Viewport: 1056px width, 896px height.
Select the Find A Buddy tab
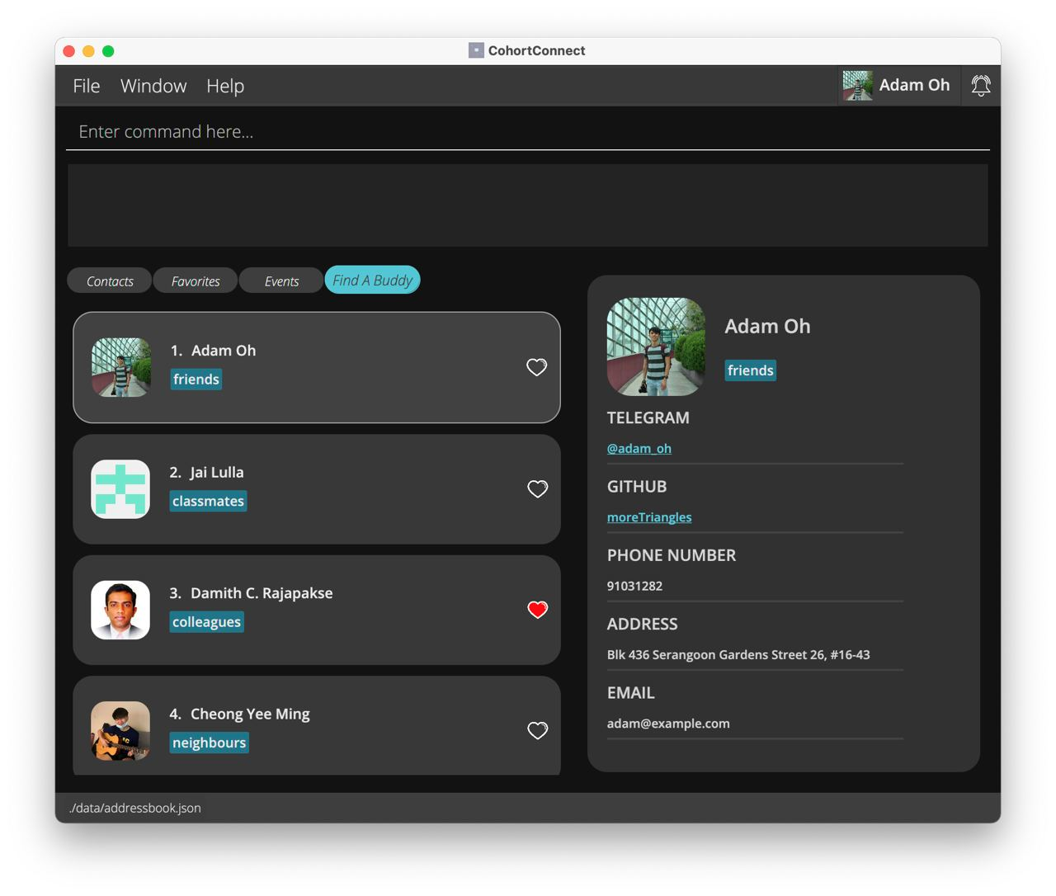(373, 281)
